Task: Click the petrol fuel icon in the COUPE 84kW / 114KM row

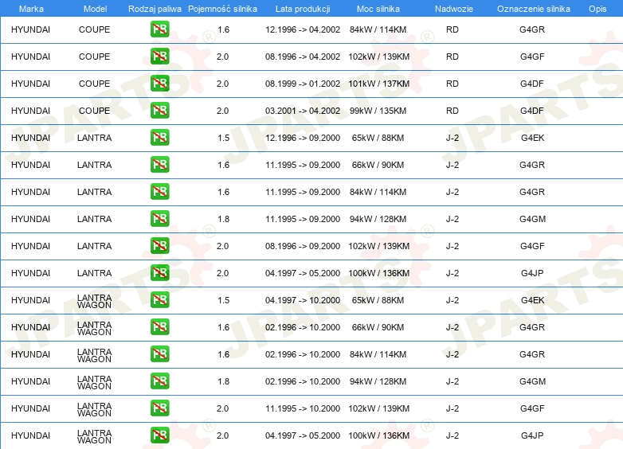Action: tap(159, 29)
